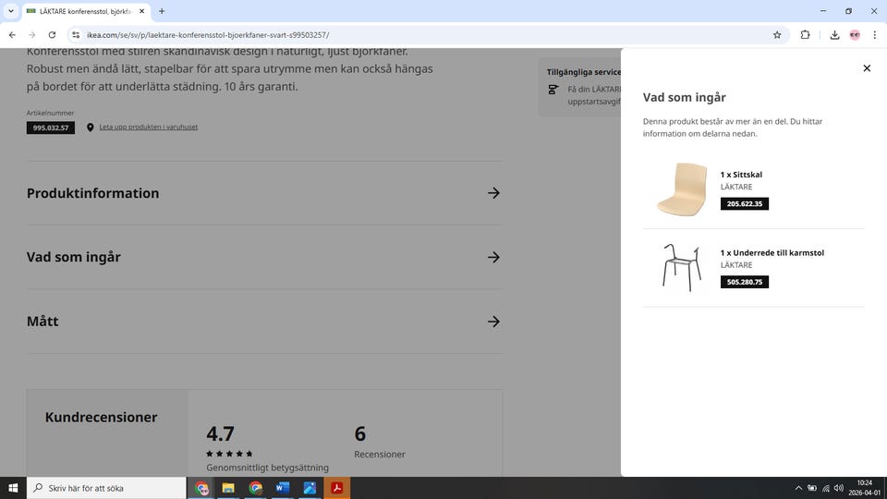The image size is (887, 499).
Task: Open the clock and date flyout
Action: [x=865, y=488]
